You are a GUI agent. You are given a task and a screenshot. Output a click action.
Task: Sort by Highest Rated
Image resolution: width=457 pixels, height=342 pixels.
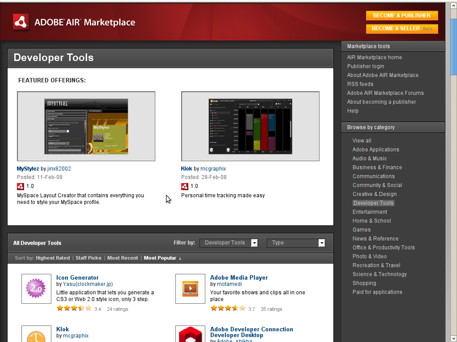[x=53, y=258]
